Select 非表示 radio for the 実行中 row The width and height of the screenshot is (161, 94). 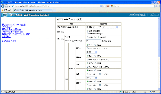coord(95,45)
